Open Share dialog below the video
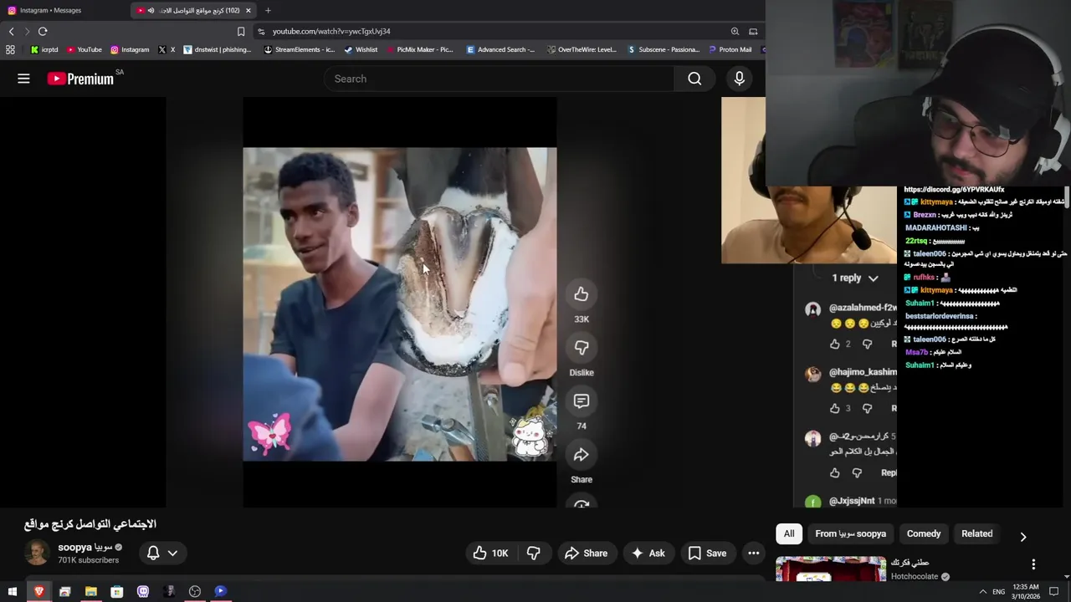 pyautogui.click(x=586, y=553)
